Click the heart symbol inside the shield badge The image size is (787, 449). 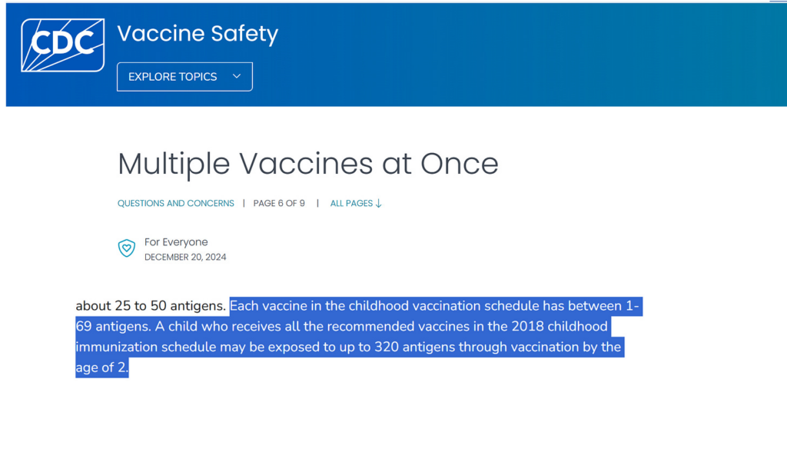pos(126,248)
